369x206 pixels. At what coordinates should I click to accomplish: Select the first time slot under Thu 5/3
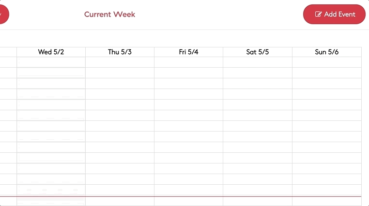click(120, 62)
